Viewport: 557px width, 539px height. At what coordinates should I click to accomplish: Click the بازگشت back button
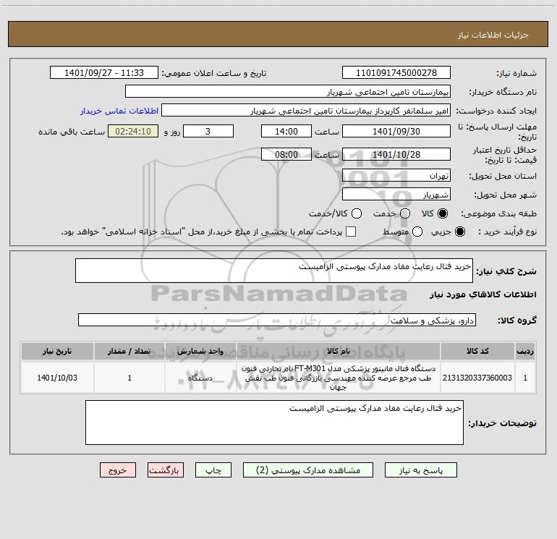(166, 470)
